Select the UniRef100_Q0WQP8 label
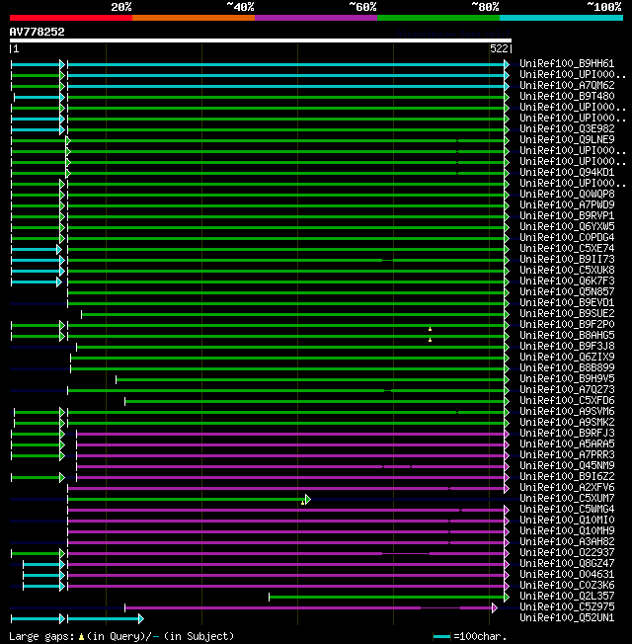Screen dimensions: 632x644 point(567,194)
